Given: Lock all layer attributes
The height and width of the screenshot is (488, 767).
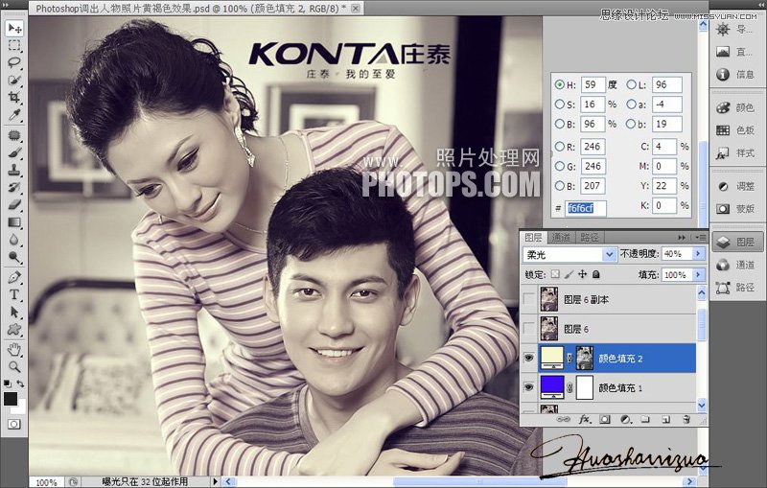Looking at the screenshot, I should (x=595, y=274).
